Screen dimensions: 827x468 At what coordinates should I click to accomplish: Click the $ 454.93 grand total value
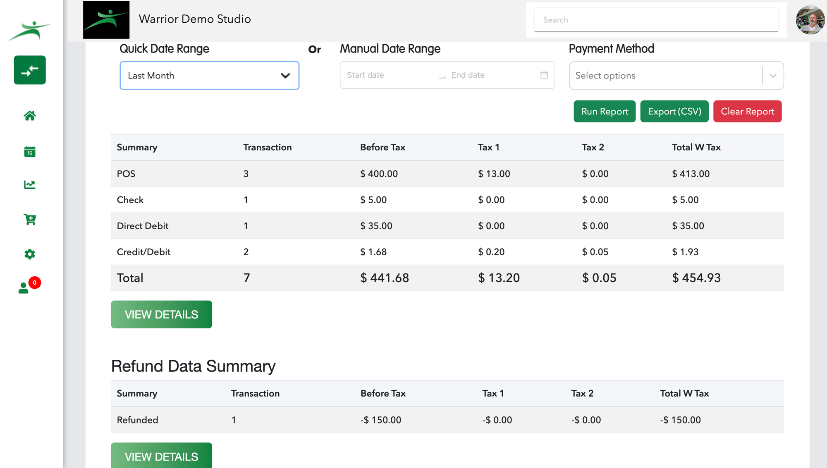point(696,278)
